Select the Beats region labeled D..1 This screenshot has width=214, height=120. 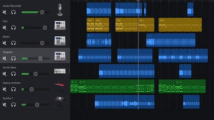(99, 40)
